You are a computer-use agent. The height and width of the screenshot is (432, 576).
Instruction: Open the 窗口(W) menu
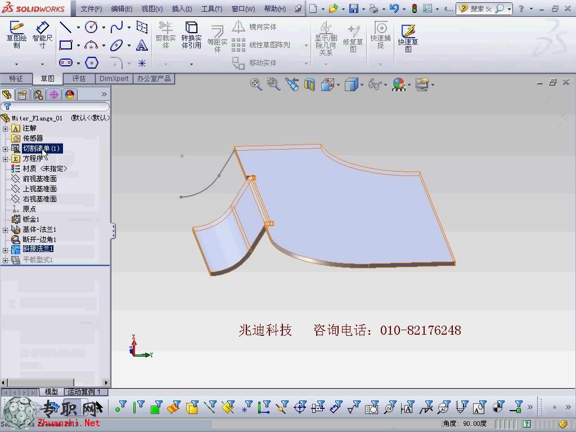[243, 8]
